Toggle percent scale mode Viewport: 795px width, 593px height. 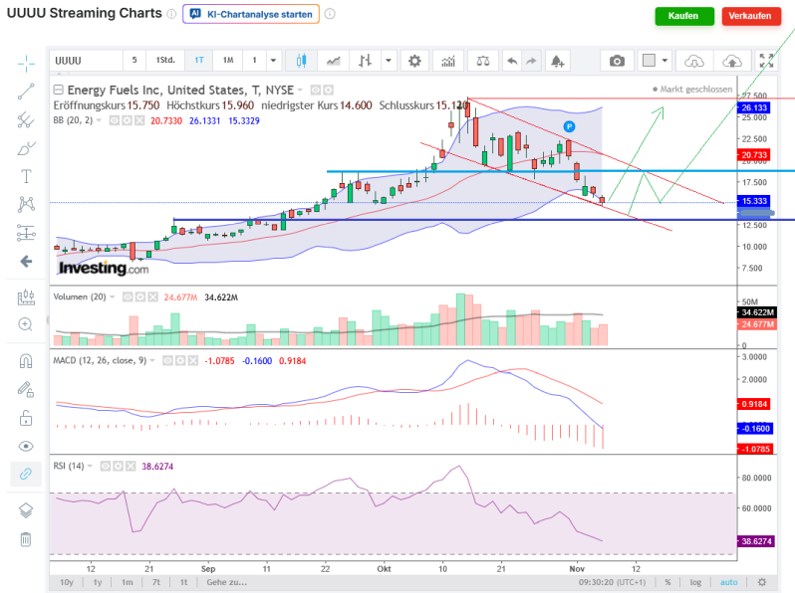pos(667,582)
